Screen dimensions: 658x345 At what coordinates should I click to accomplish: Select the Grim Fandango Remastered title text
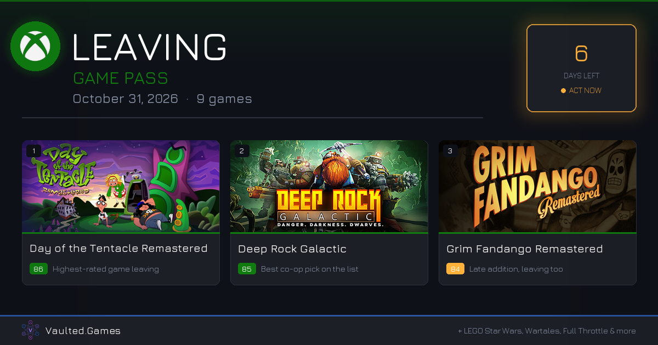[525, 249]
